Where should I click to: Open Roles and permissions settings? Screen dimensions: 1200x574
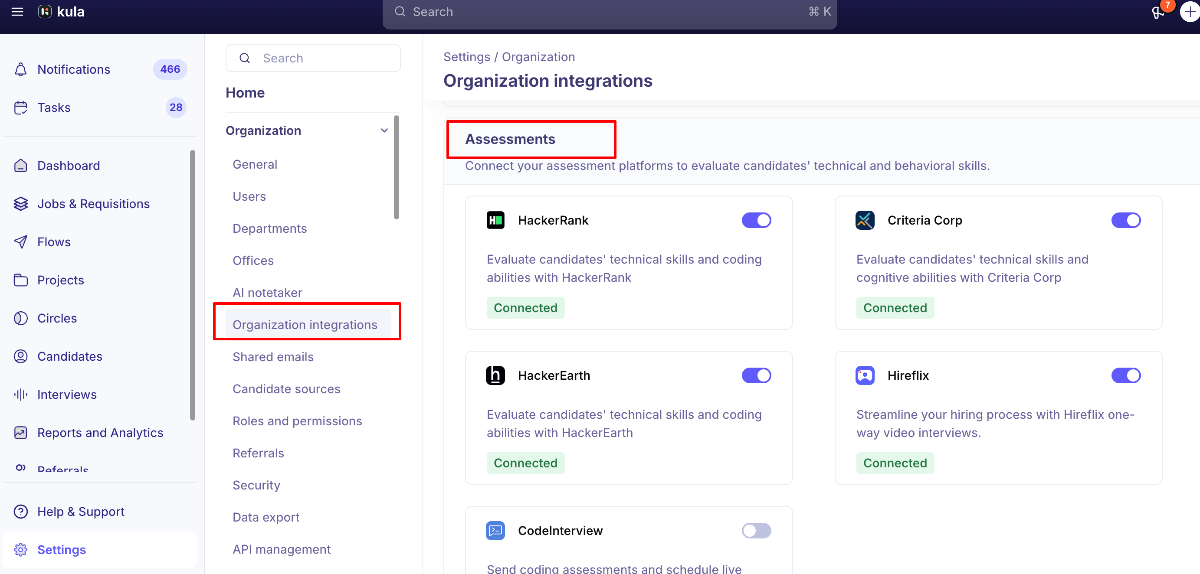(297, 421)
